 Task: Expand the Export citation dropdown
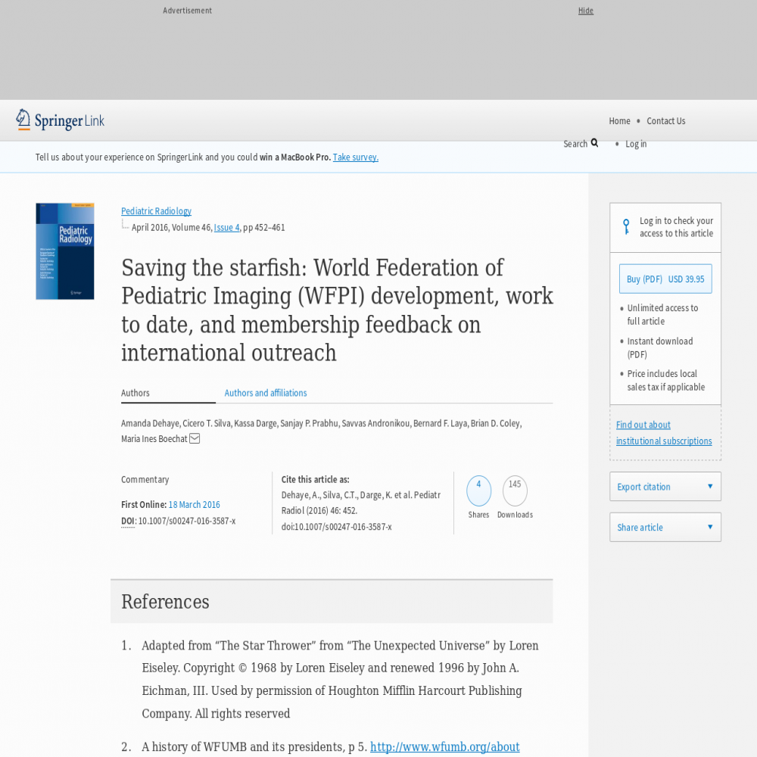pyautogui.click(x=665, y=487)
